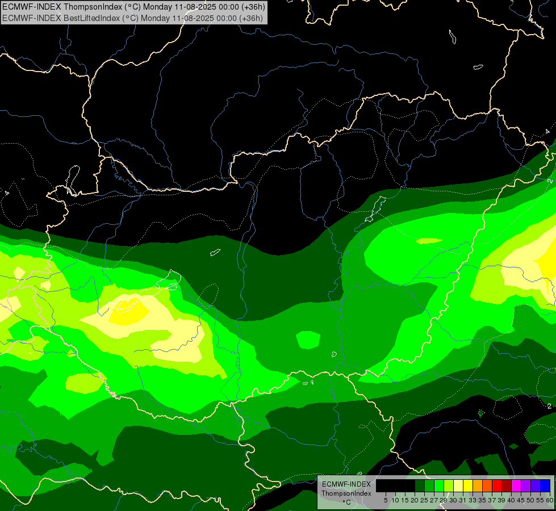Click the ThompsonIndex title line at top

tap(133, 6)
